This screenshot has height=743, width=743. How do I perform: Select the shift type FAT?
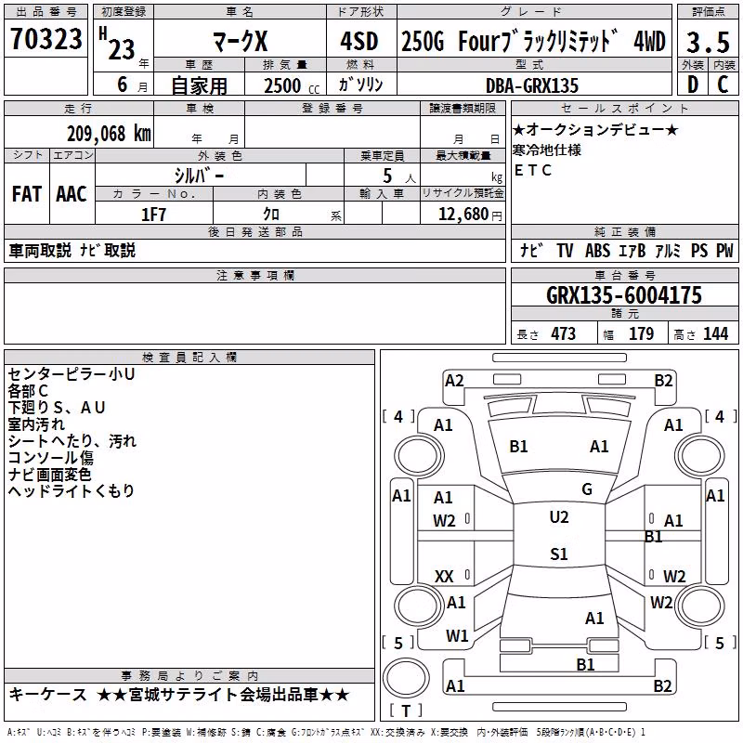(27, 194)
